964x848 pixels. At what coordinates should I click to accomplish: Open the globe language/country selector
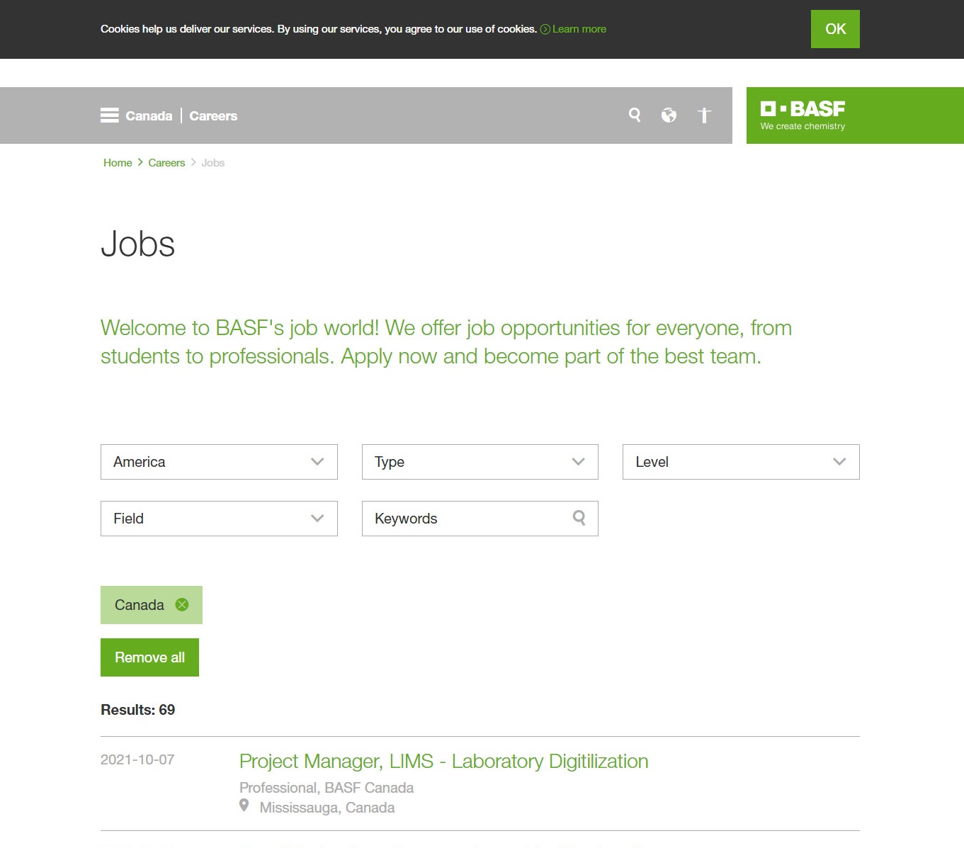669,115
